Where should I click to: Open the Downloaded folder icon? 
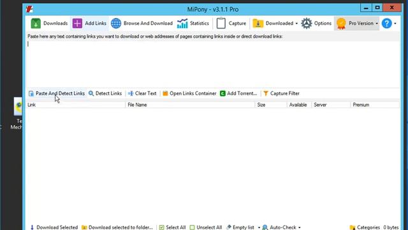click(x=258, y=23)
